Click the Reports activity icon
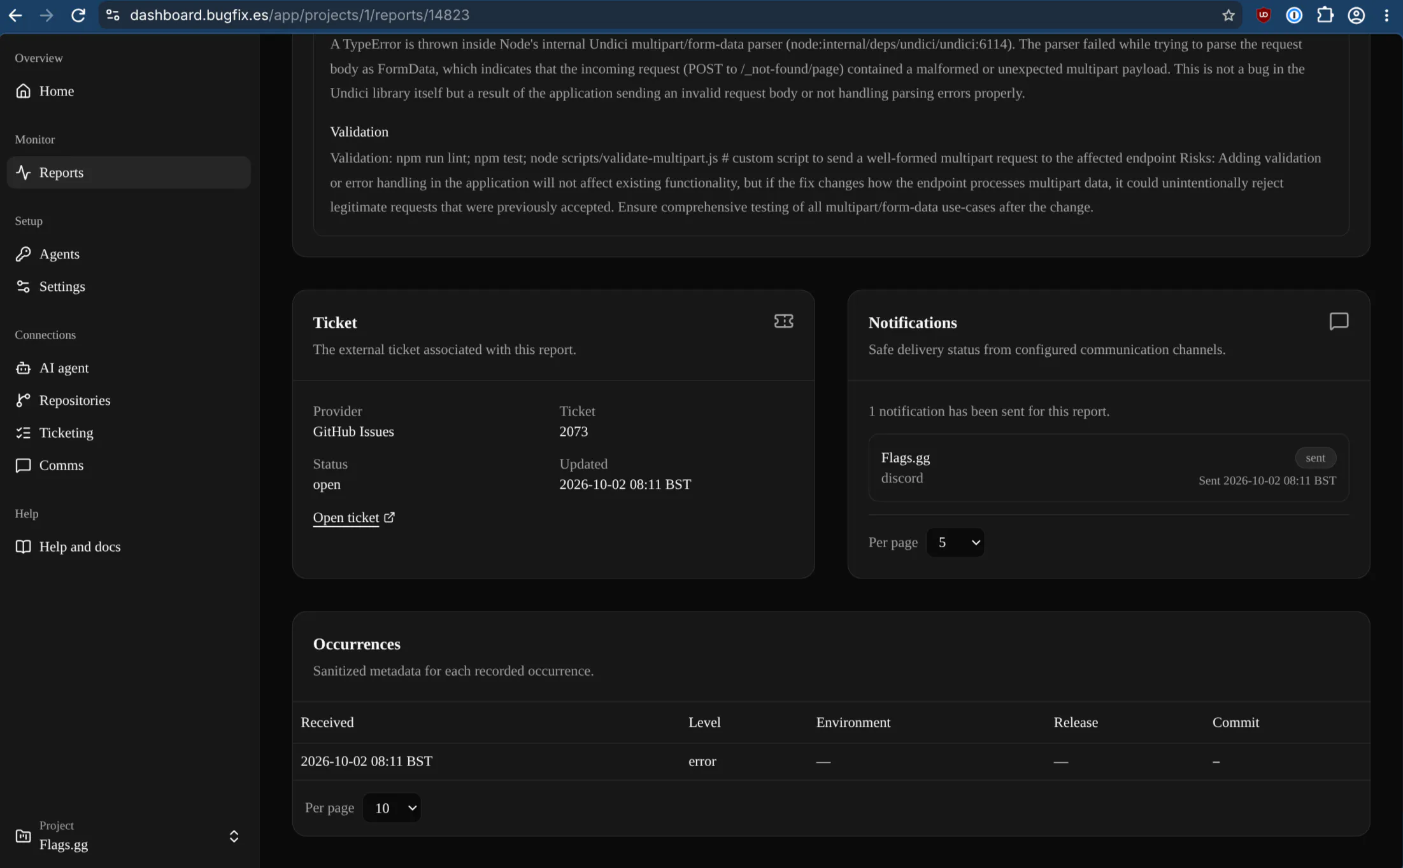The height and width of the screenshot is (868, 1403). click(x=23, y=172)
